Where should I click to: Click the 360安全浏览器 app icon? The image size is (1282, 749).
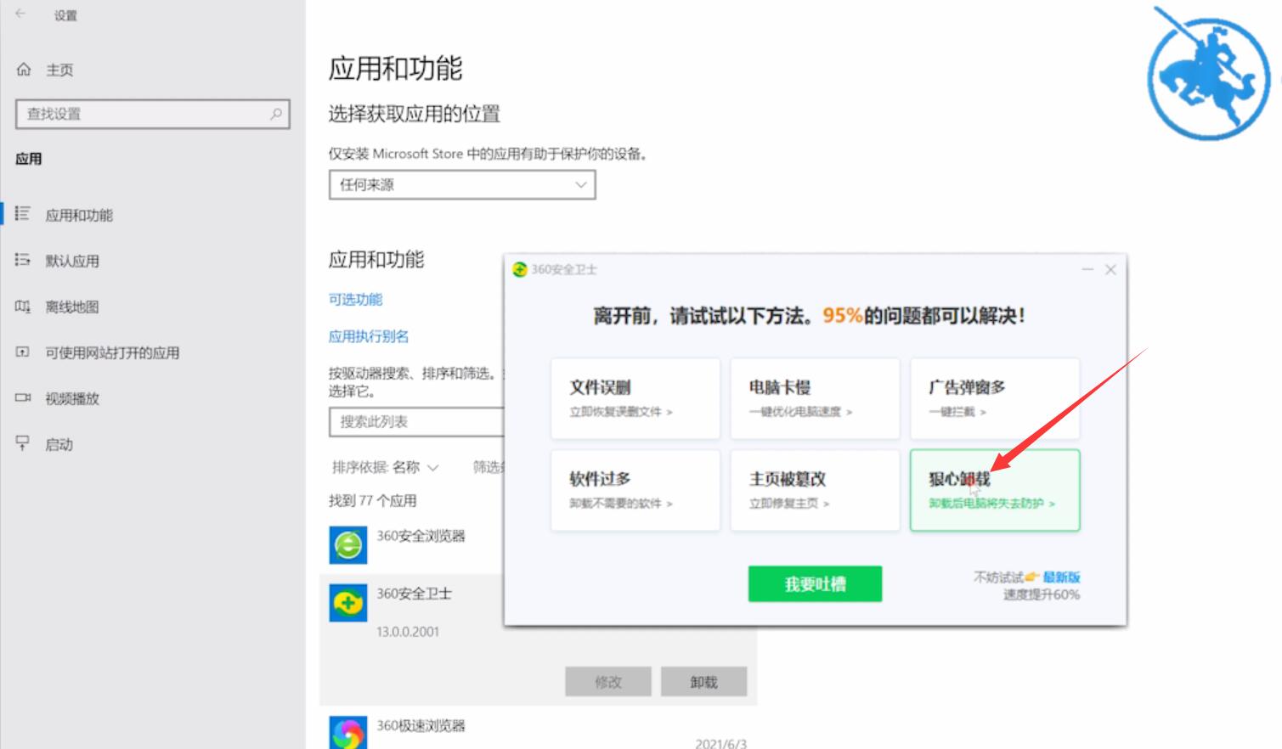pos(348,545)
